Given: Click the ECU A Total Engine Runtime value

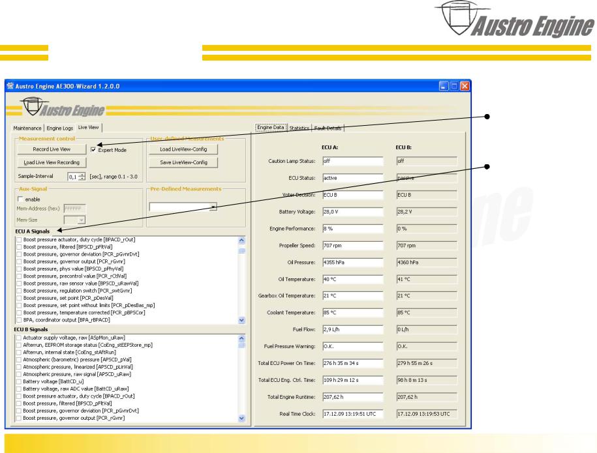Looking at the screenshot, I should pyautogui.click(x=352, y=397).
